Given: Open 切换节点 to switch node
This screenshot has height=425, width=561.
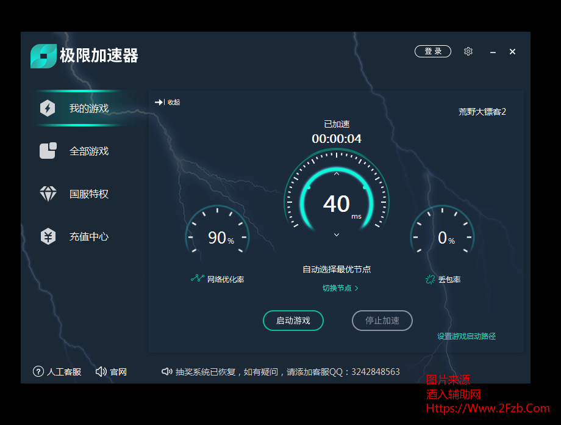Looking at the screenshot, I should (x=340, y=288).
